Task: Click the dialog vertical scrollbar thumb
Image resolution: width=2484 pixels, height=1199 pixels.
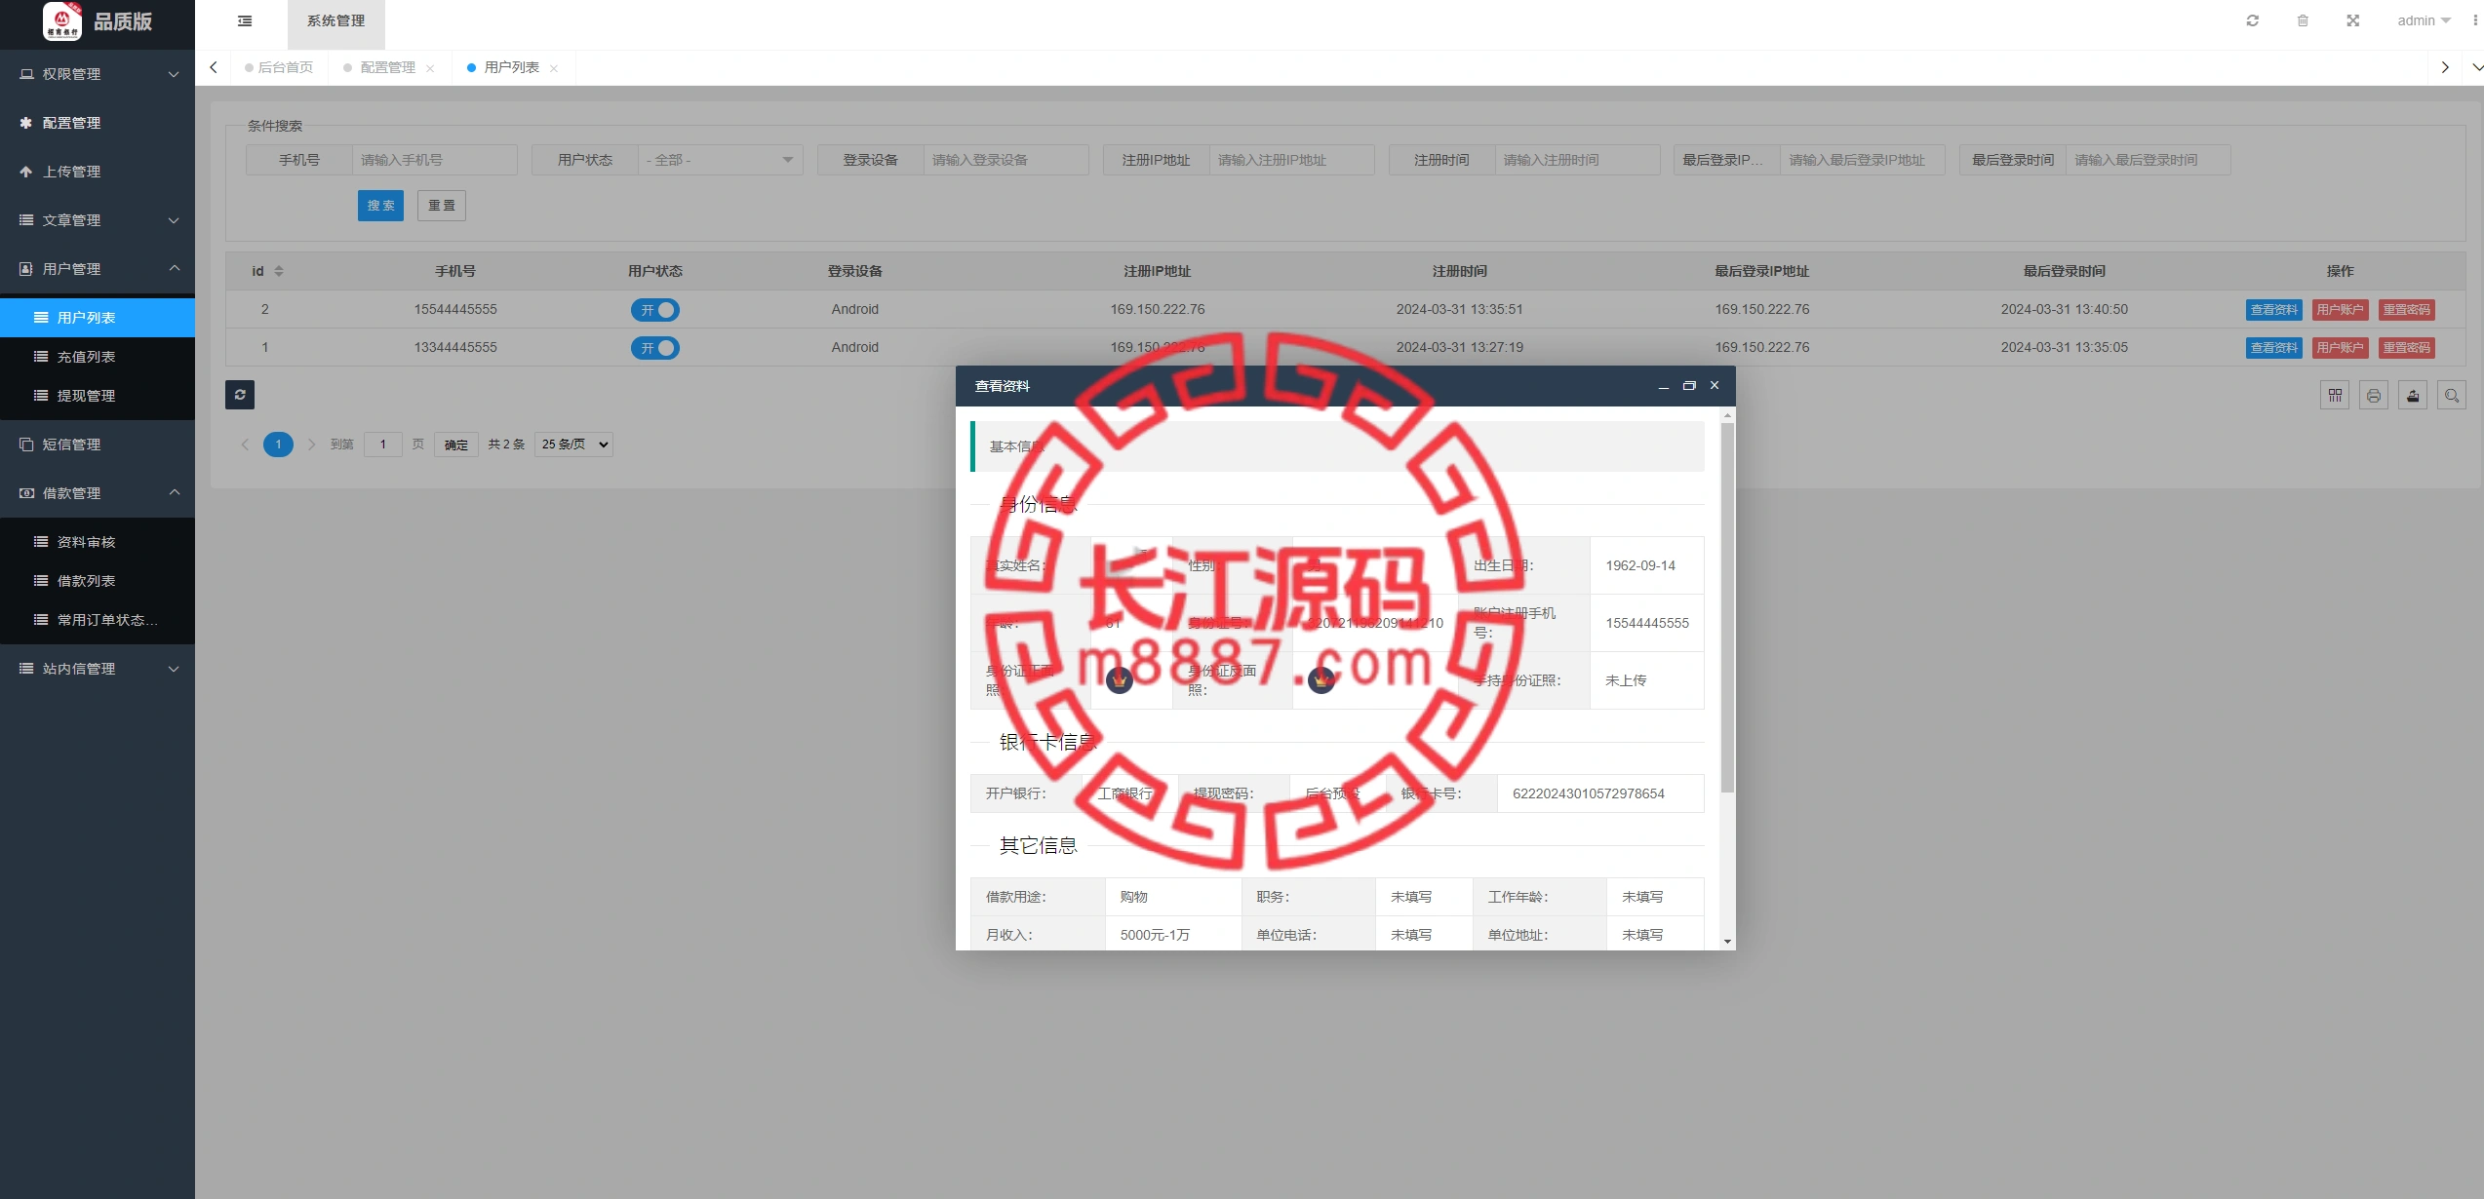Action: click(x=1728, y=607)
